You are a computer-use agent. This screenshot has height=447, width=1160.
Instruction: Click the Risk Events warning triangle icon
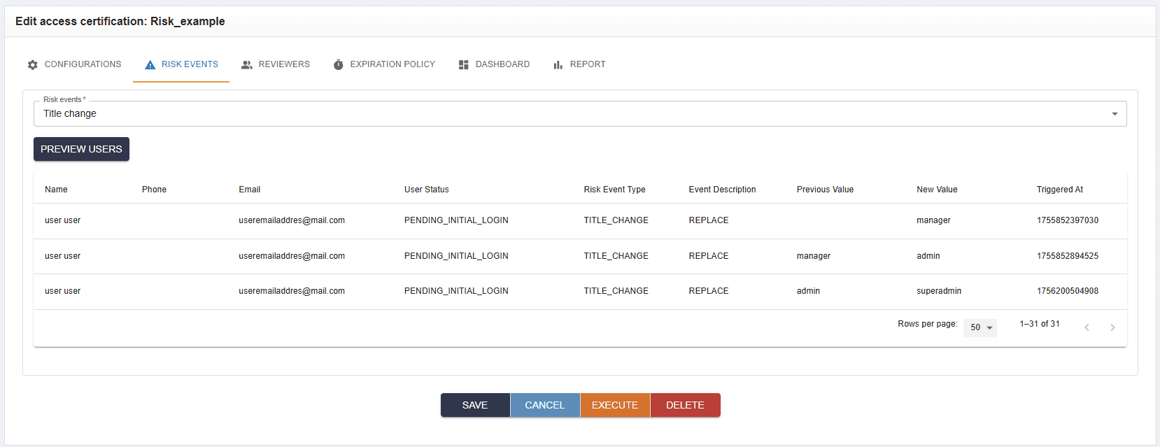150,65
